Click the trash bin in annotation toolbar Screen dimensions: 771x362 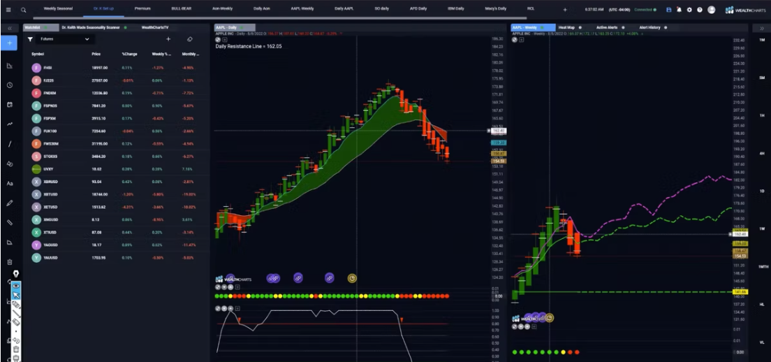tap(16, 349)
